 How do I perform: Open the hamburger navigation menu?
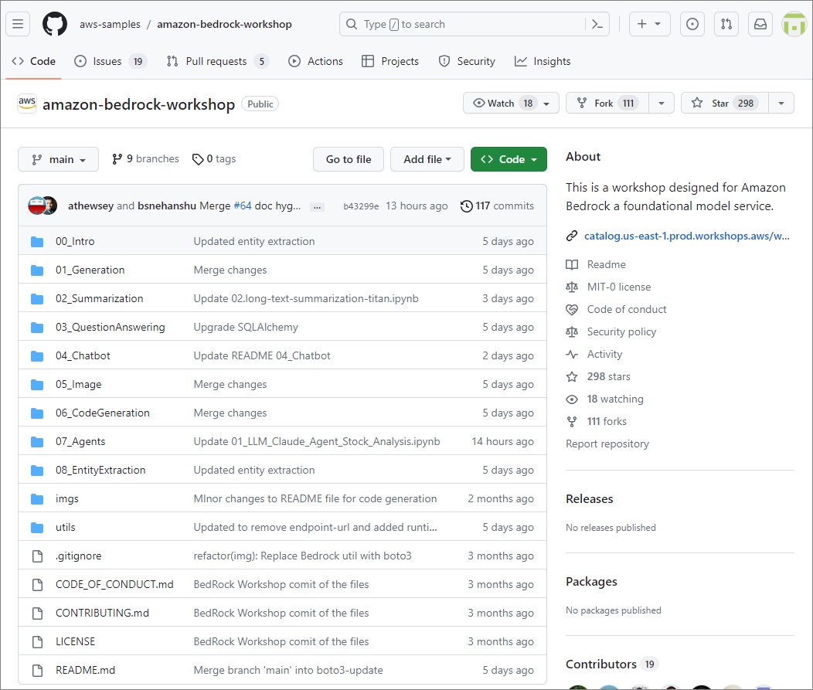click(18, 25)
